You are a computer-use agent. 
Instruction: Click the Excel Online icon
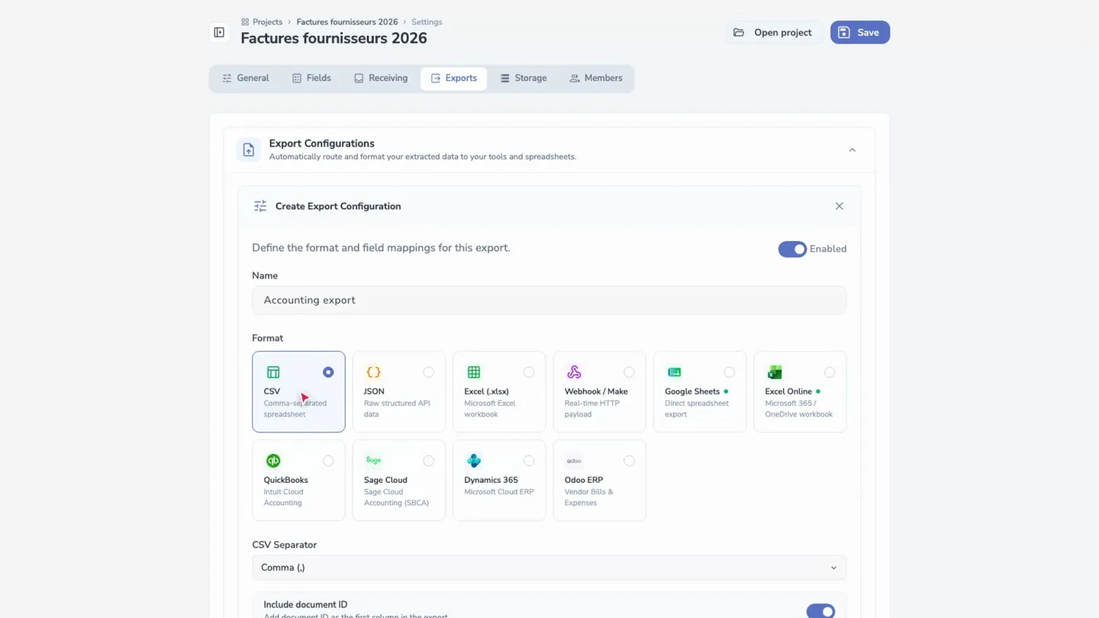[x=775, y=372]
